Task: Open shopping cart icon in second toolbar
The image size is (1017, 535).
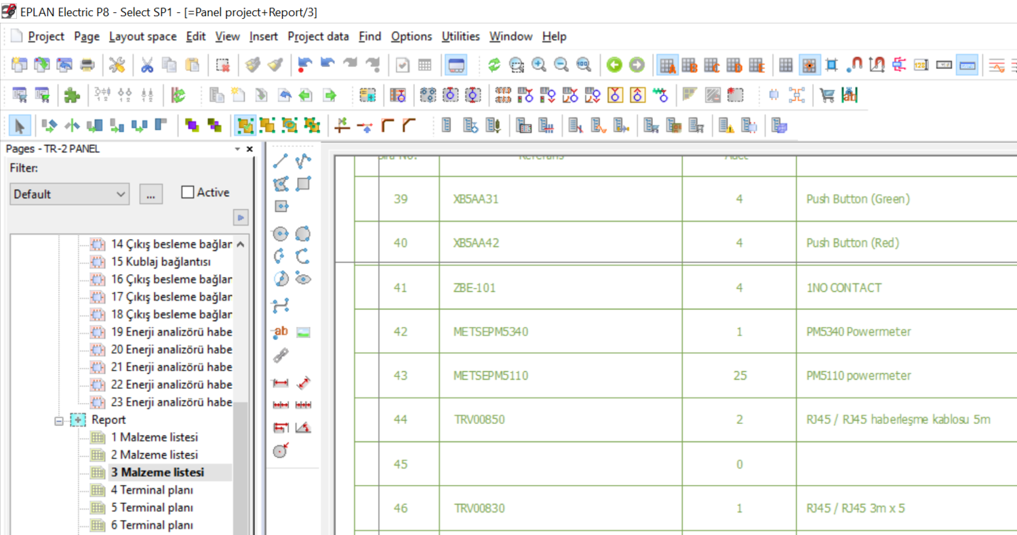Action: [x=827, y=95]
